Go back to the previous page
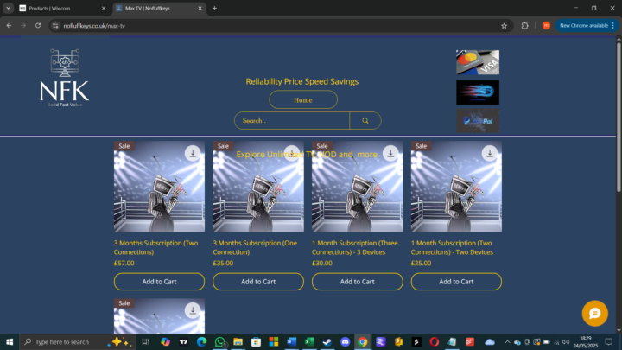 coord(9,25)
